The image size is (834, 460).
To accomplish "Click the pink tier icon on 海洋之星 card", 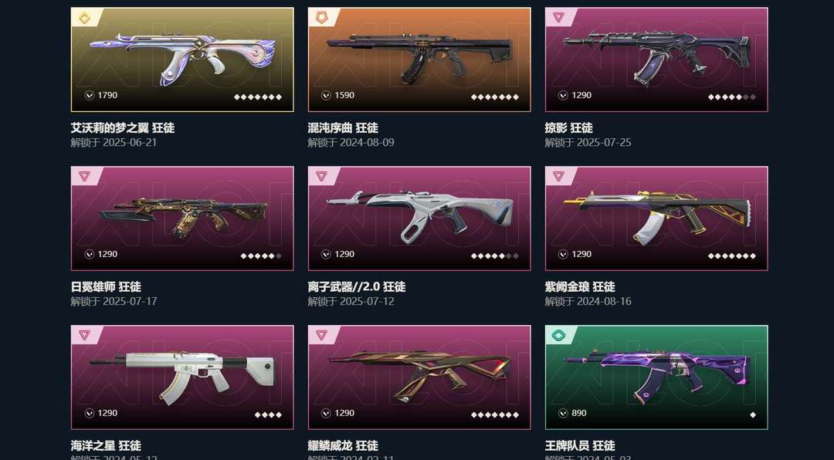I will click(x=84, y=336).
